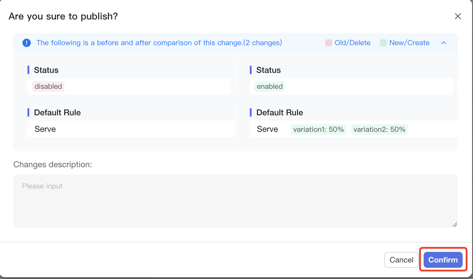Click the Old/Delete legend label

coord(352,43)
